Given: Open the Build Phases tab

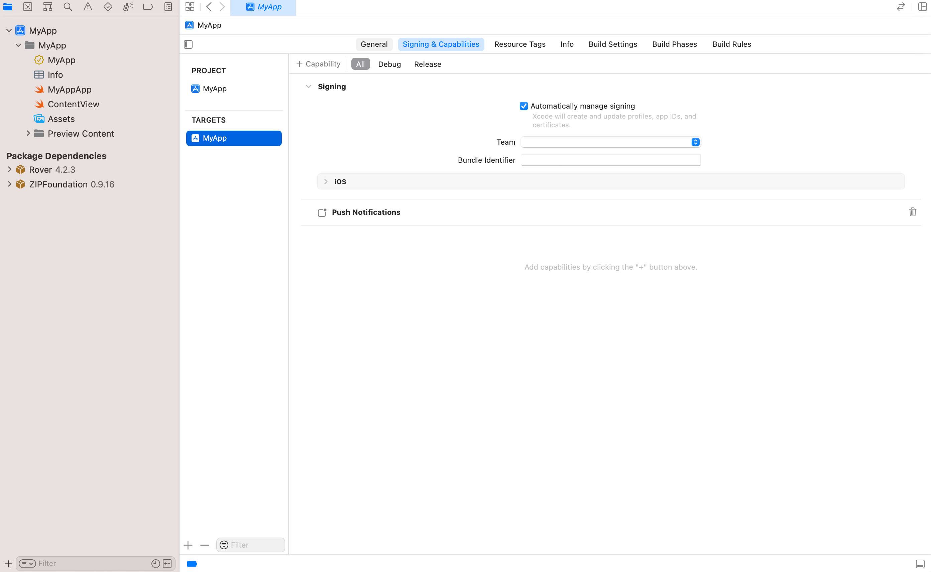Looking at the screenshot, I should 674,44.
